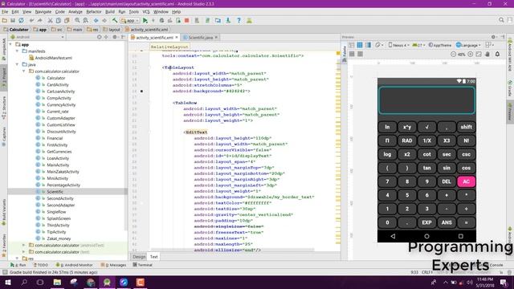The image size is (514, 289).
Task: Select AndroidManifest.xml in project tree
Action: pyautogui.click(x=54, y=58)
